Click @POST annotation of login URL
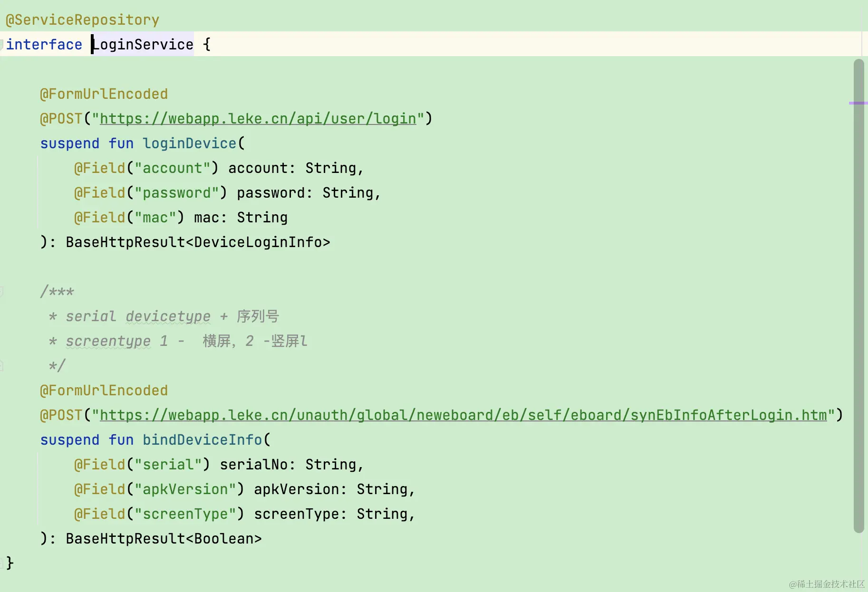 click(x=61, y=119)
